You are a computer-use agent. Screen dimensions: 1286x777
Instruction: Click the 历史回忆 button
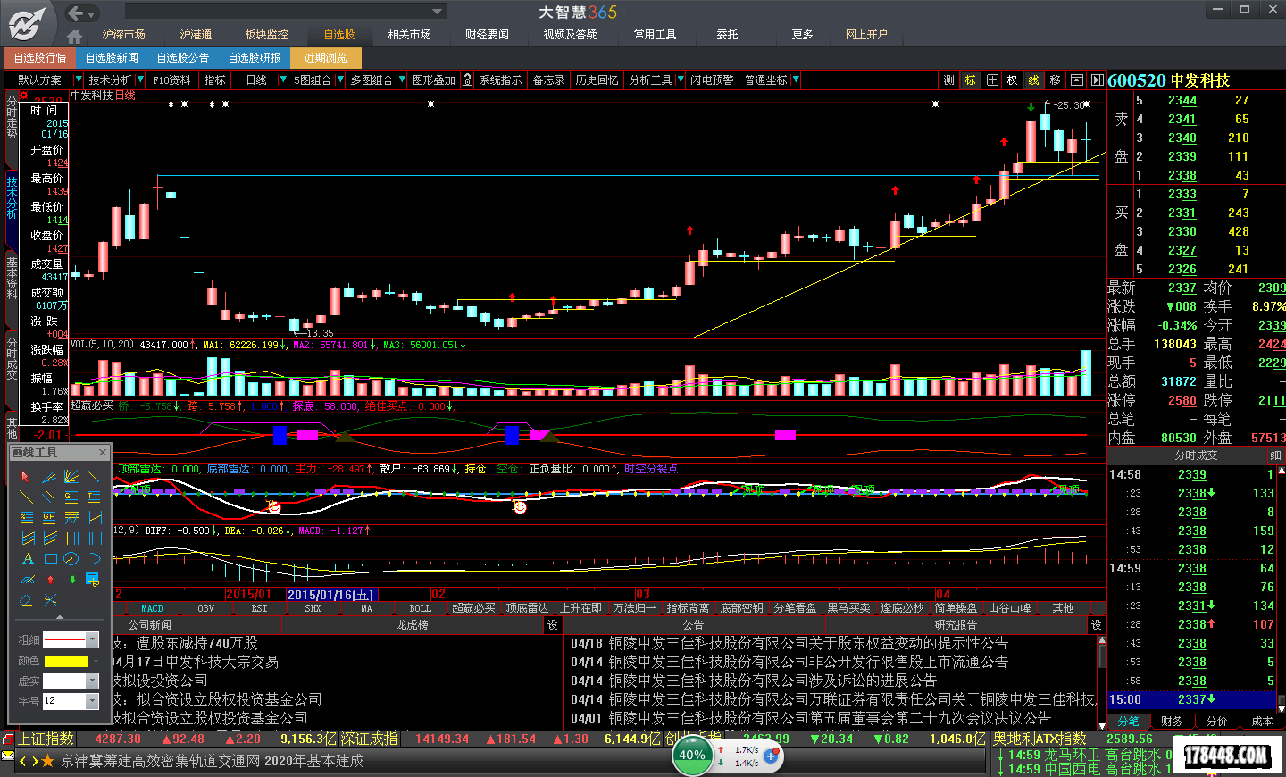point(597,79)
